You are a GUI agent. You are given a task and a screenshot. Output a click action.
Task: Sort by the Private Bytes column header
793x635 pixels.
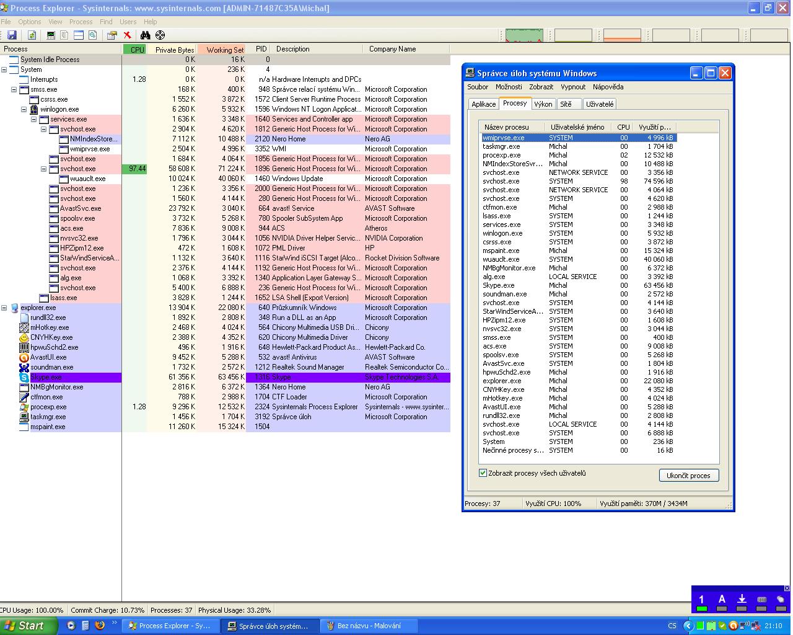pos(172,50)
